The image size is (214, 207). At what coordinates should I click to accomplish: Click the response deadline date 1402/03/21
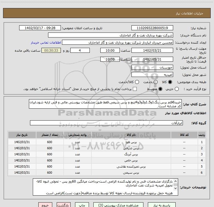click(x=152, y=50)
